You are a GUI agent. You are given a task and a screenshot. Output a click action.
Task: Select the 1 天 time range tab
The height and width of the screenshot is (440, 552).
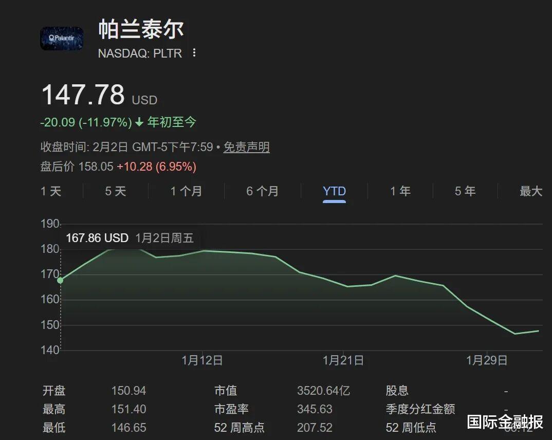tap(51, 191)
